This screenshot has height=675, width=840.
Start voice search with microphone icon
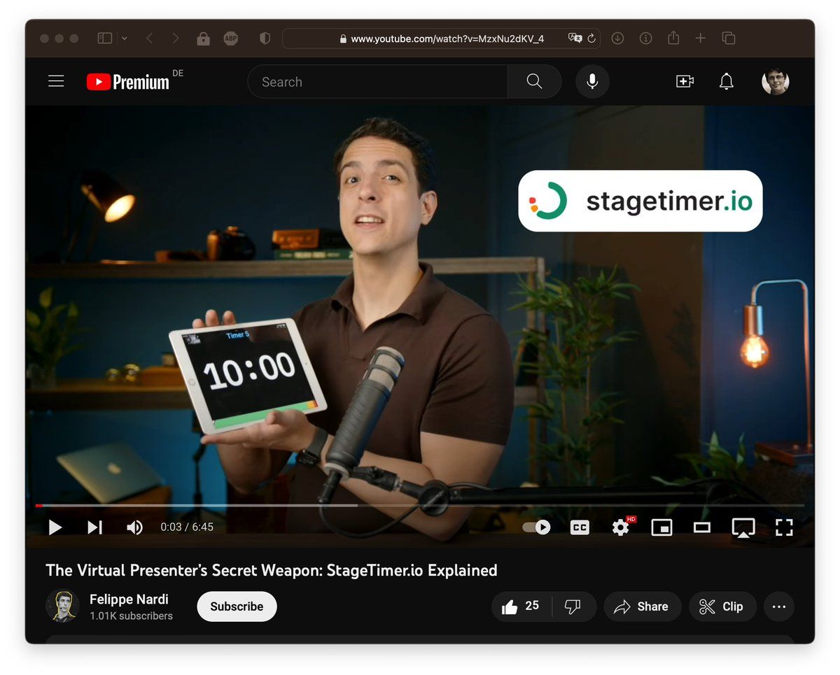point(592,82)
